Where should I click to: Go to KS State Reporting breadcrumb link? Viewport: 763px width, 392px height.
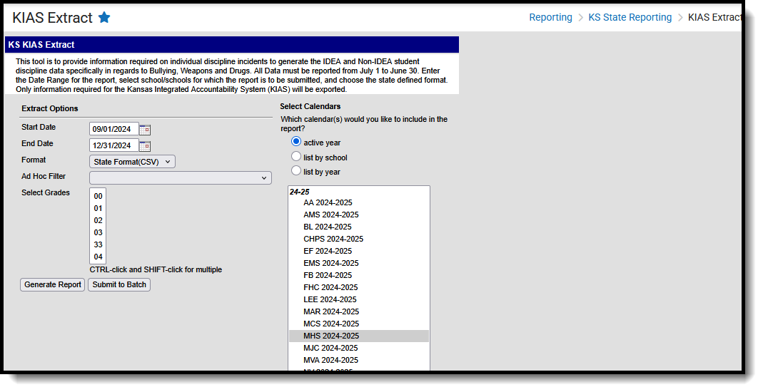630,18
